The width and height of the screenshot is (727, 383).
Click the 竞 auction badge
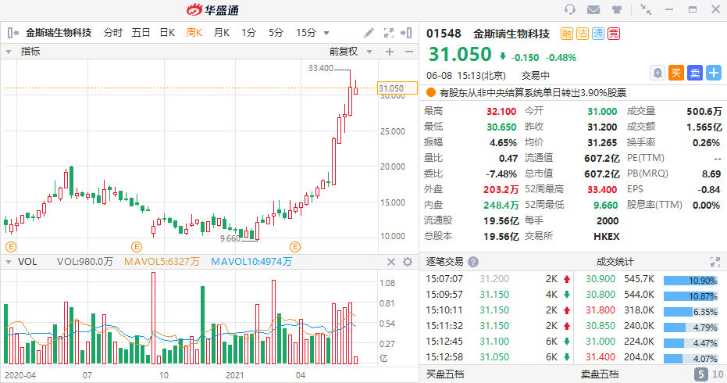(614, 34)
